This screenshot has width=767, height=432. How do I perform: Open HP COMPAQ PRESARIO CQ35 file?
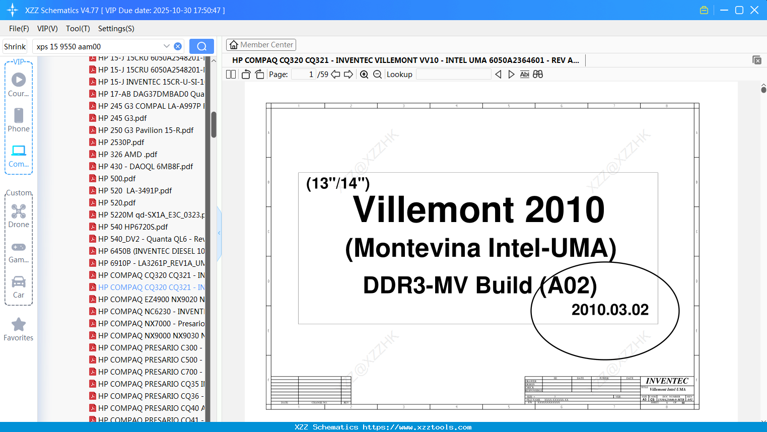147,384
